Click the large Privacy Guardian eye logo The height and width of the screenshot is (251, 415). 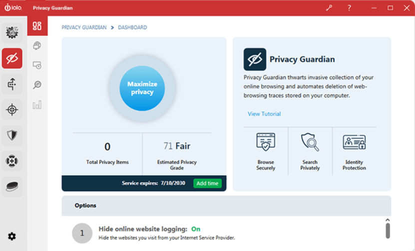[255, 59]
